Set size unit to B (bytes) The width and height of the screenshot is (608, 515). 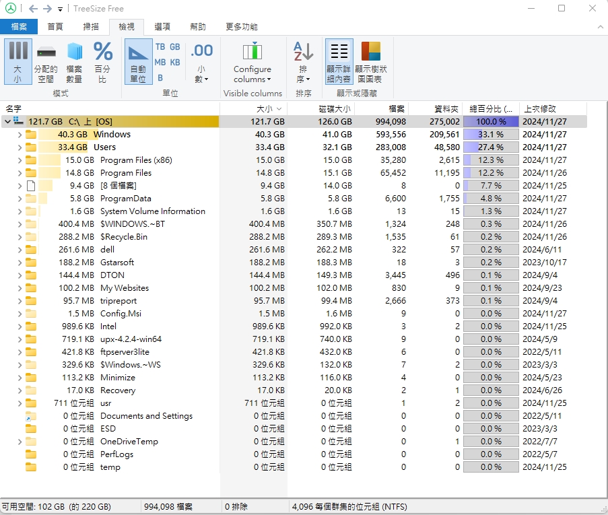point(160,78)
